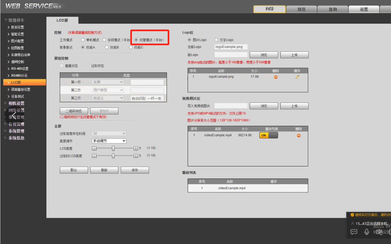Image resolution: width=391 pixels, height=244 pixels.
Task: Restore defaults with the 默认 button
Action: [x=74, y=170]
